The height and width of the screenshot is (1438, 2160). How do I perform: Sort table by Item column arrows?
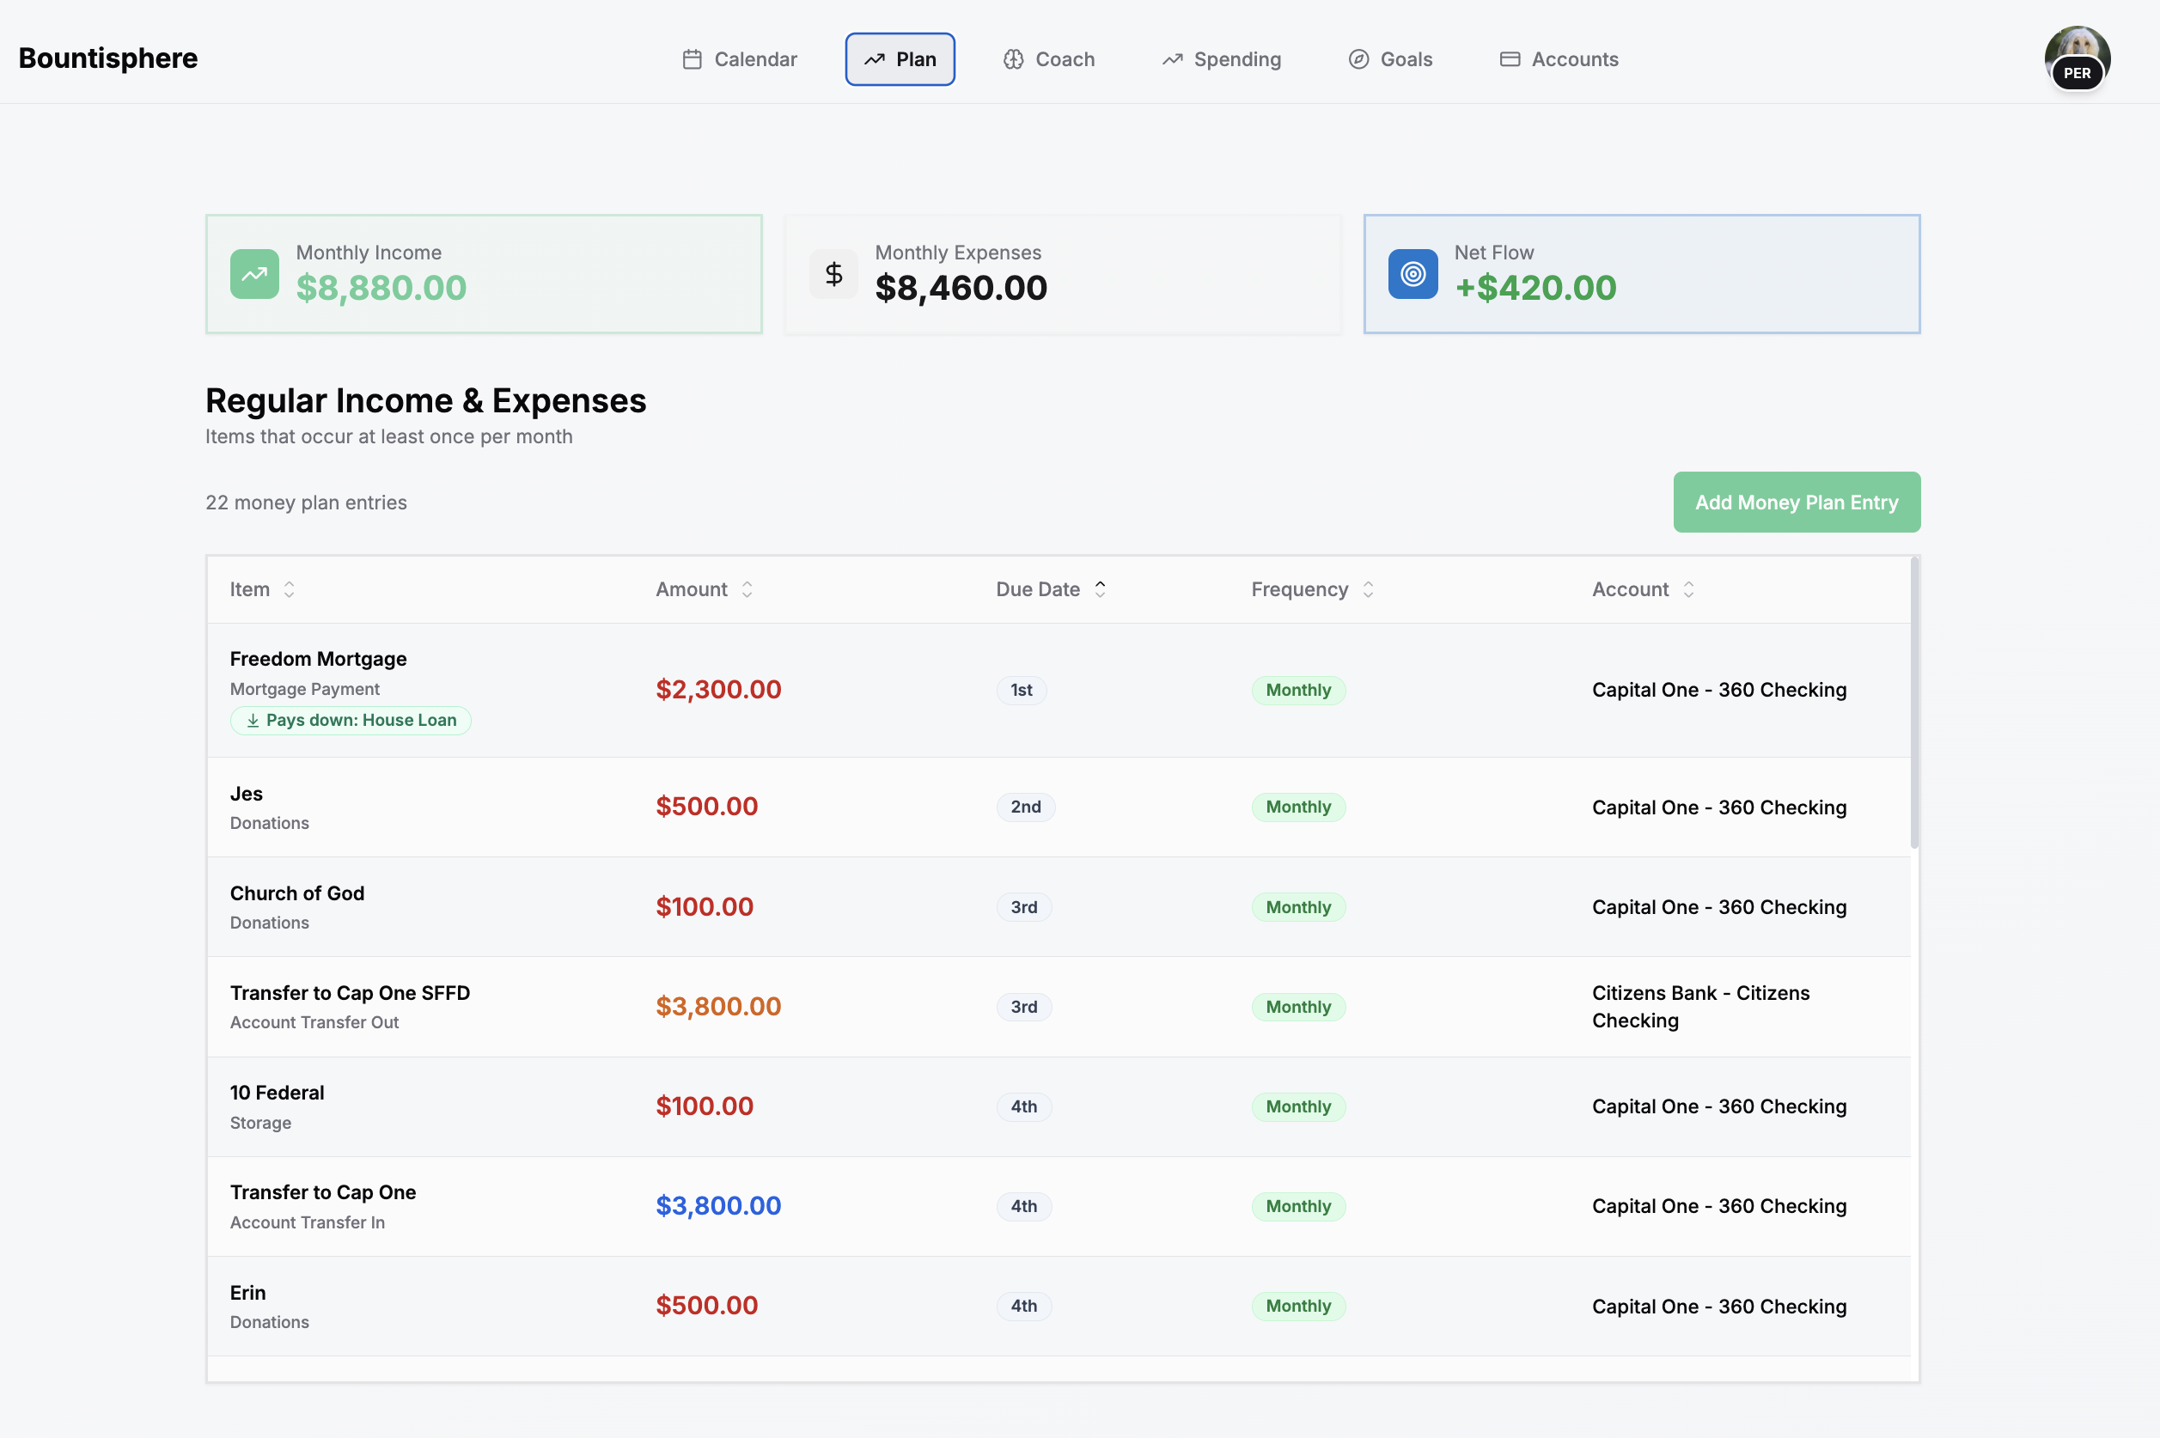click(x=289, y=589)
